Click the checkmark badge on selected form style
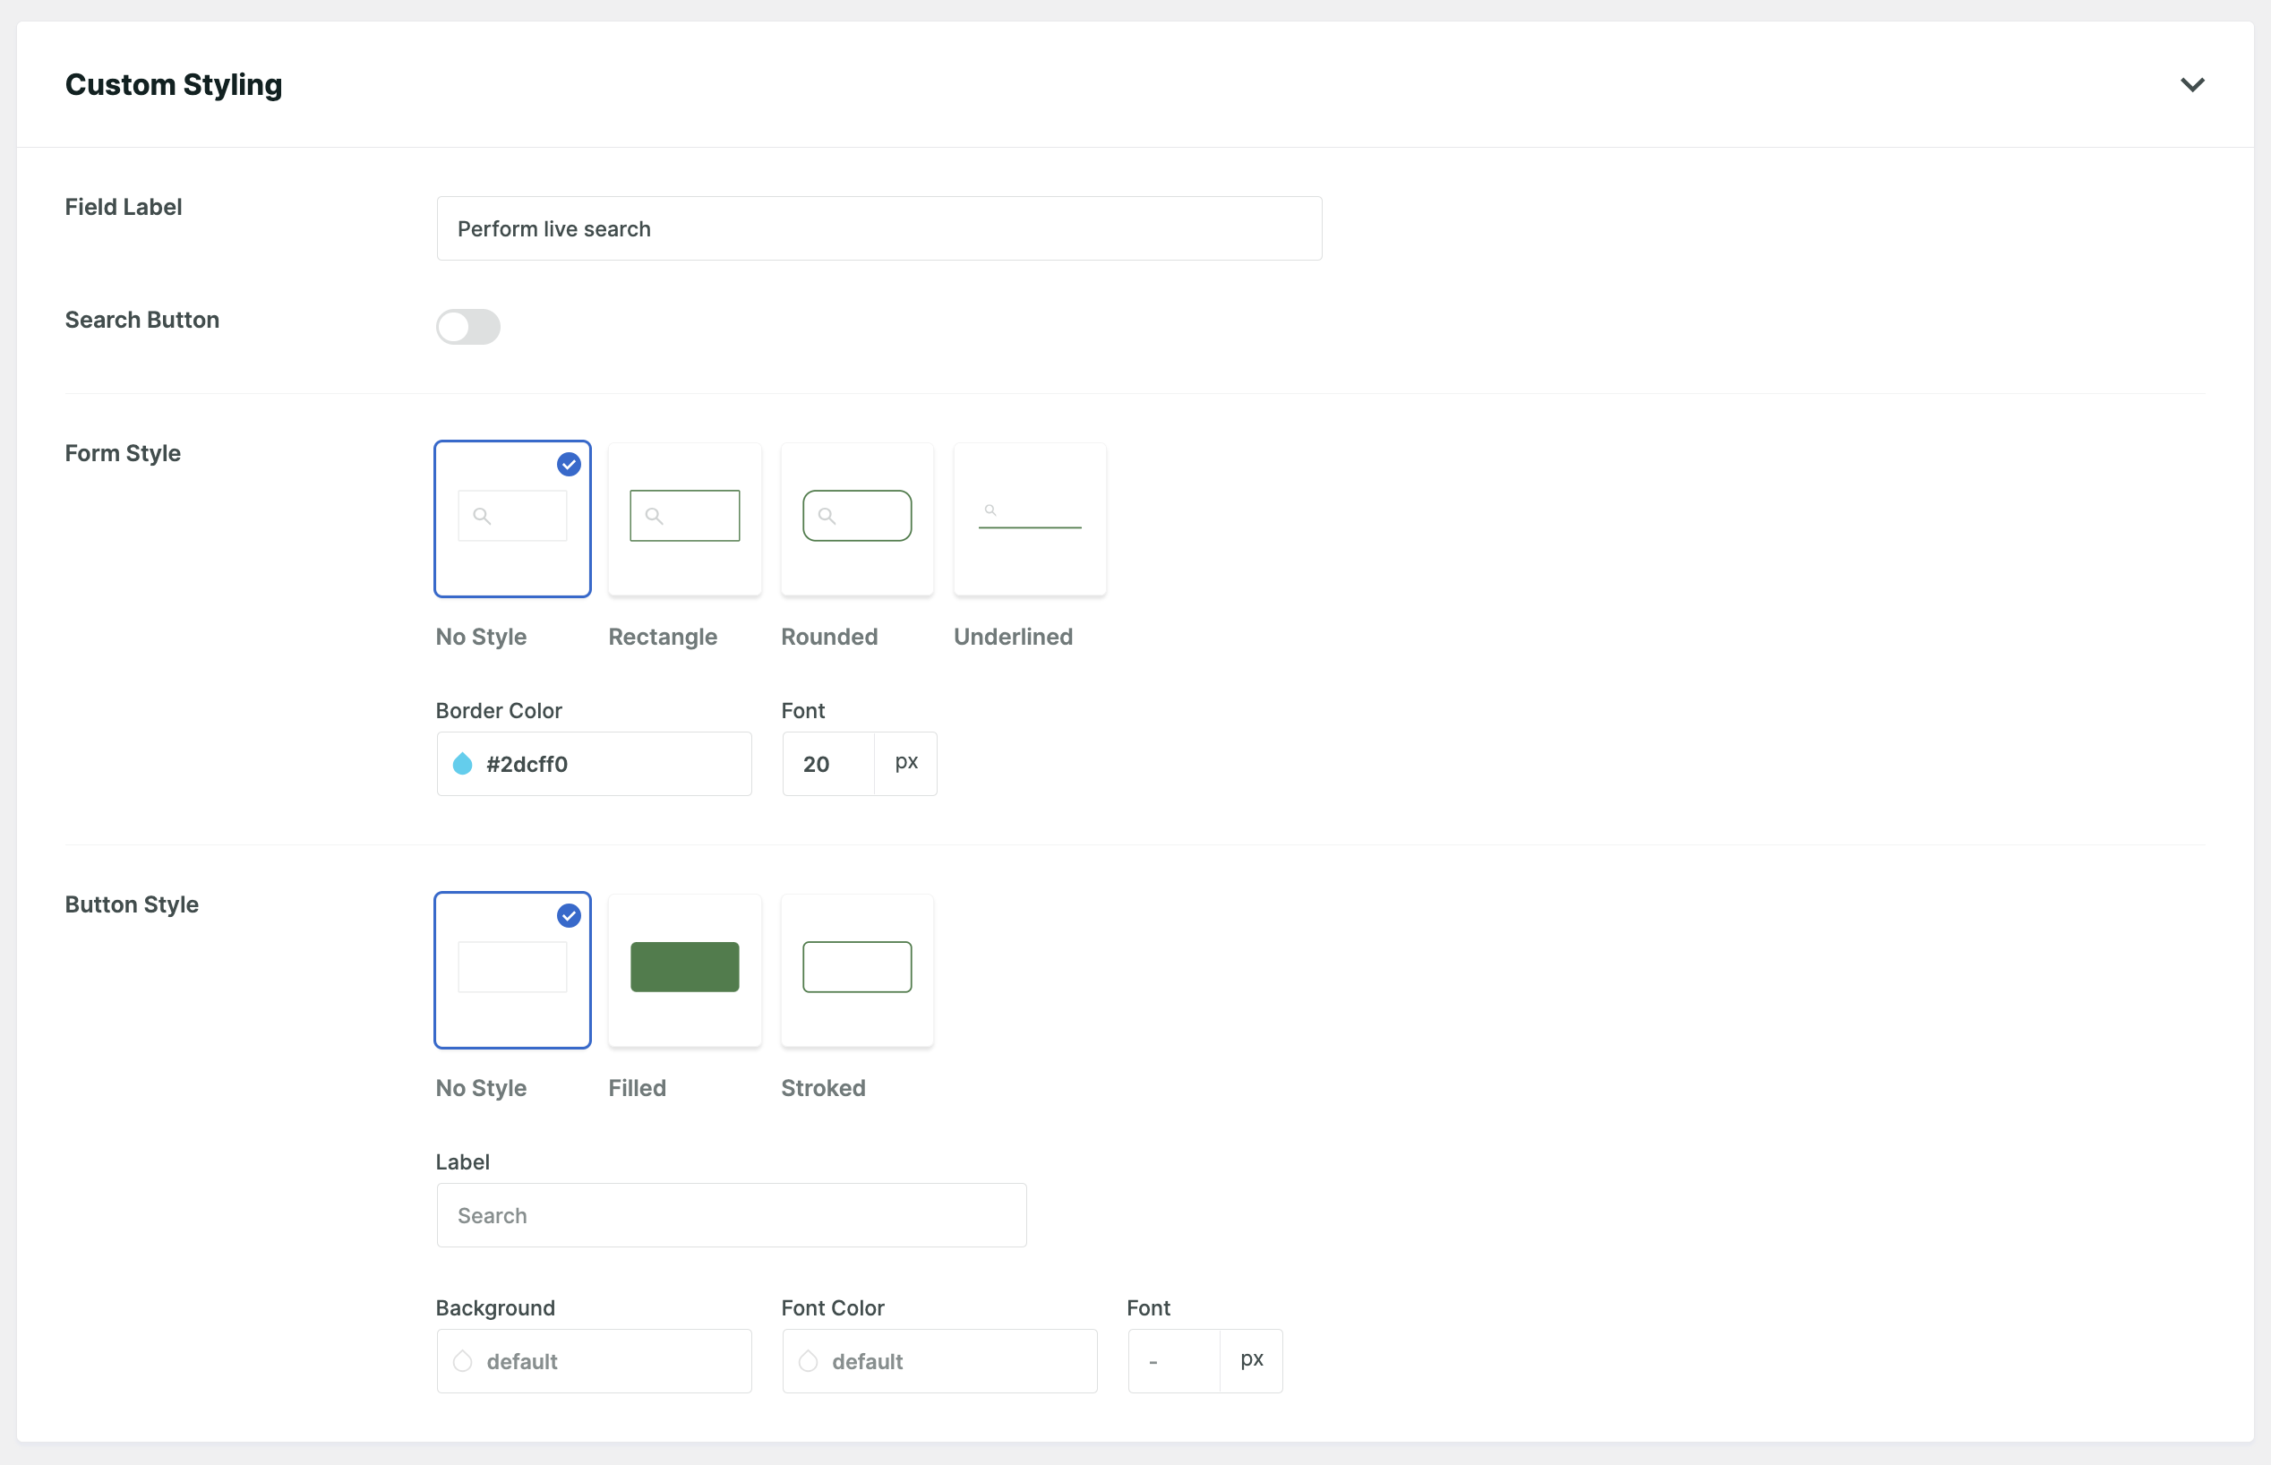This screenshot has width=2271, height=1465. tap(568, 464)
